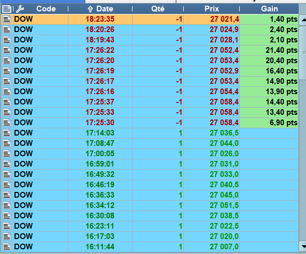306x254 pixels.
Task: Select time cell 17:14:03
Action: pos(100,133)
